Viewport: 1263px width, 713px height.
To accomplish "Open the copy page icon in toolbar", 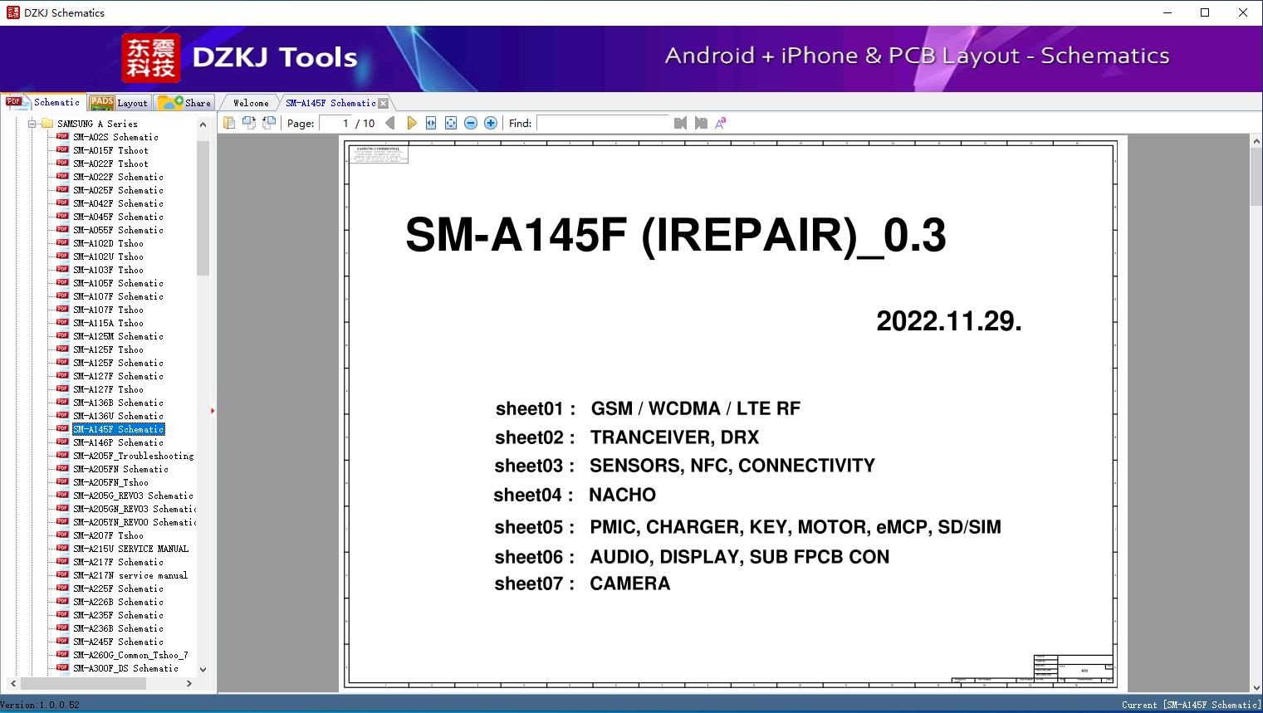I will (x=228, y=123).
